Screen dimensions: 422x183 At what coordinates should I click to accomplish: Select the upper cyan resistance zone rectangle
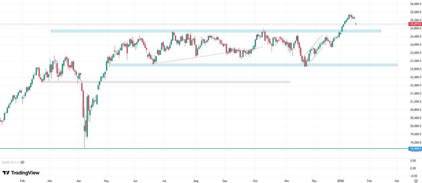(x=211, y=31)
